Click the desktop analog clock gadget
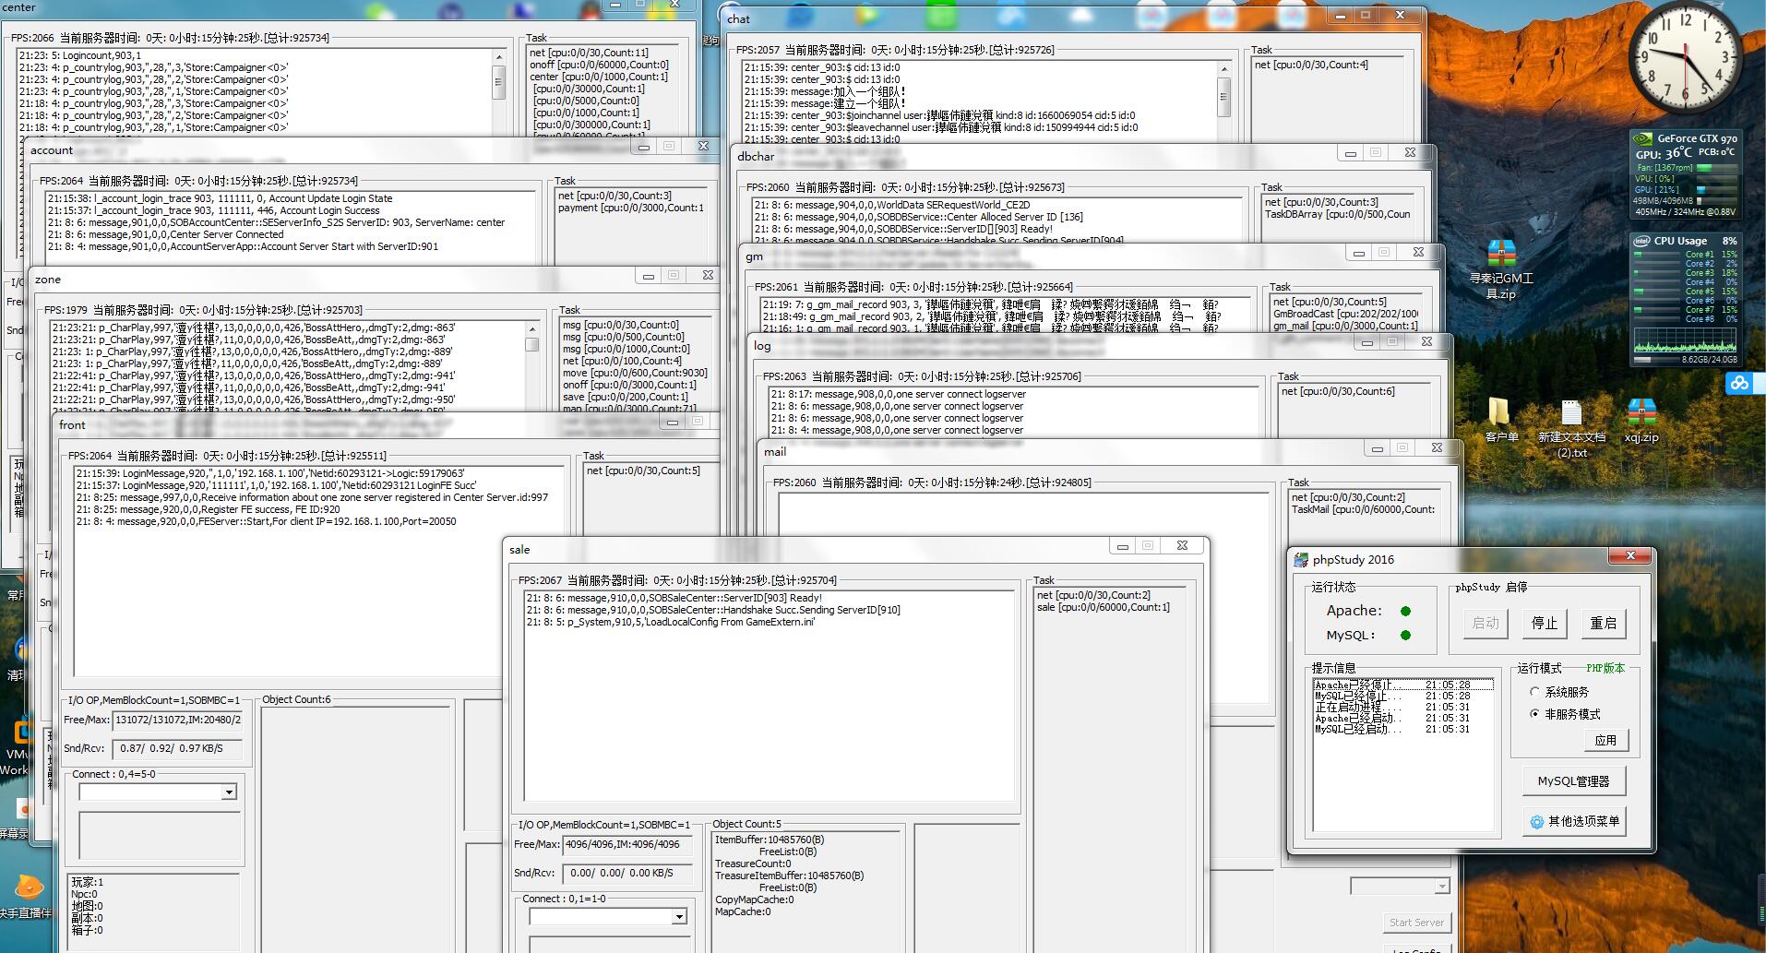Viewport: 1766px width, 953px height. pos(1685,58)
